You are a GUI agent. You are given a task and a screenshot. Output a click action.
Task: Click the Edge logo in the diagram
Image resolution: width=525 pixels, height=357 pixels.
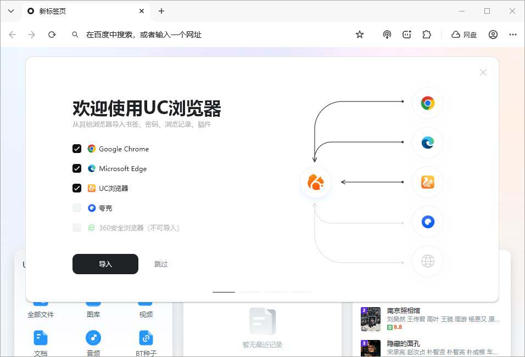pyautogui.click(x=428, y=143)
